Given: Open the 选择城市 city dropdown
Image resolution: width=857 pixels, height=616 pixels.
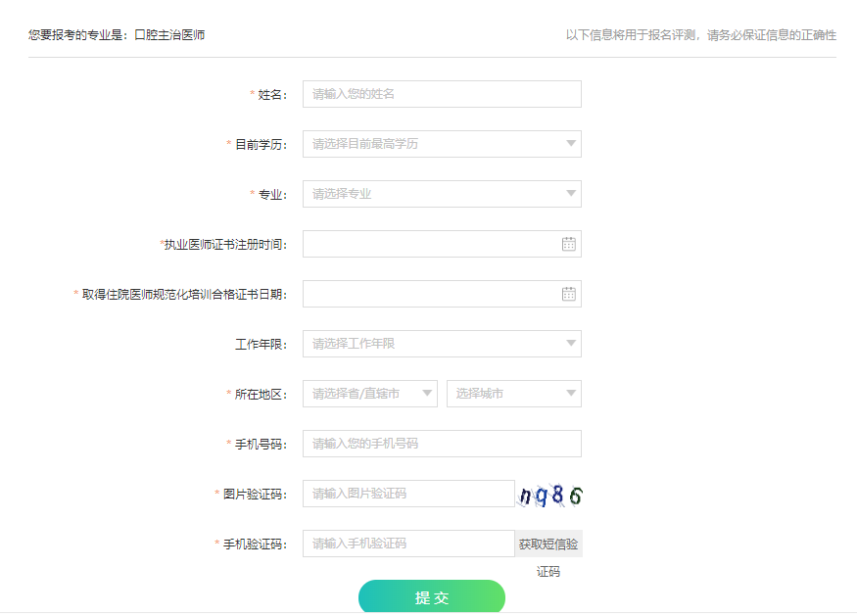Looking at the screenshot, I should tap(514, 393).
